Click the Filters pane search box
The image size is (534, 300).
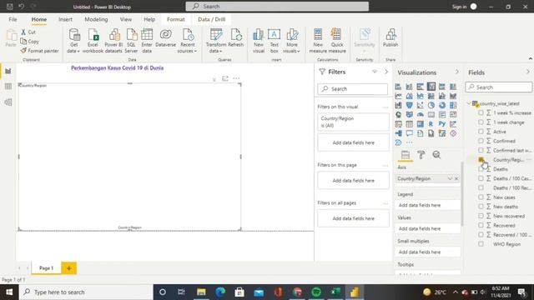[x=352, y=89]
